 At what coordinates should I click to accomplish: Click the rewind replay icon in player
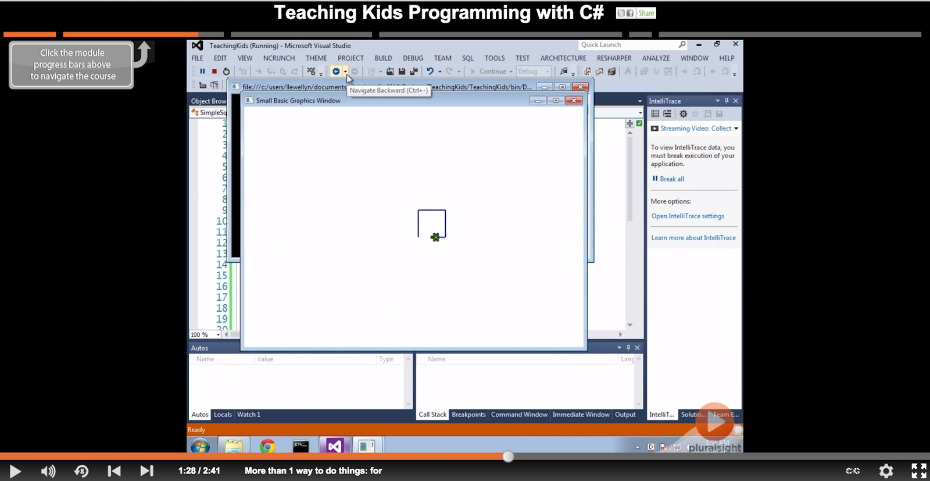coord(81,471)
